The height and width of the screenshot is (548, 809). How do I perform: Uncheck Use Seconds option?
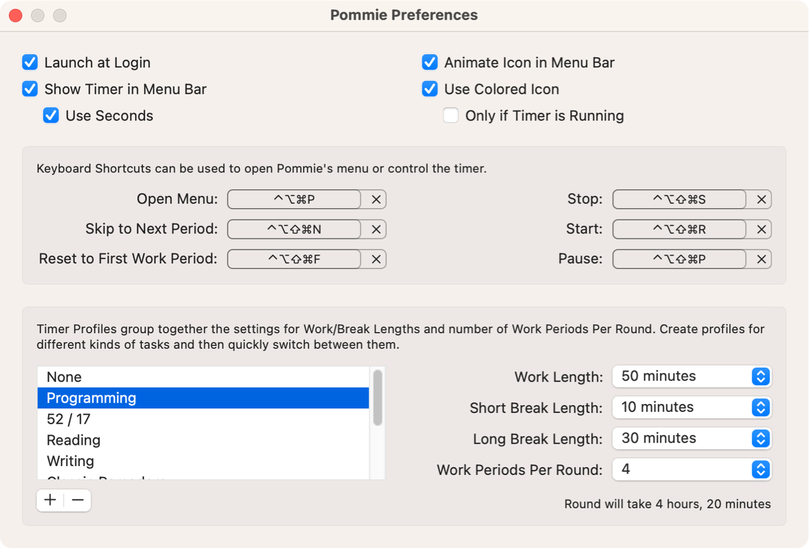coord(51,115)
